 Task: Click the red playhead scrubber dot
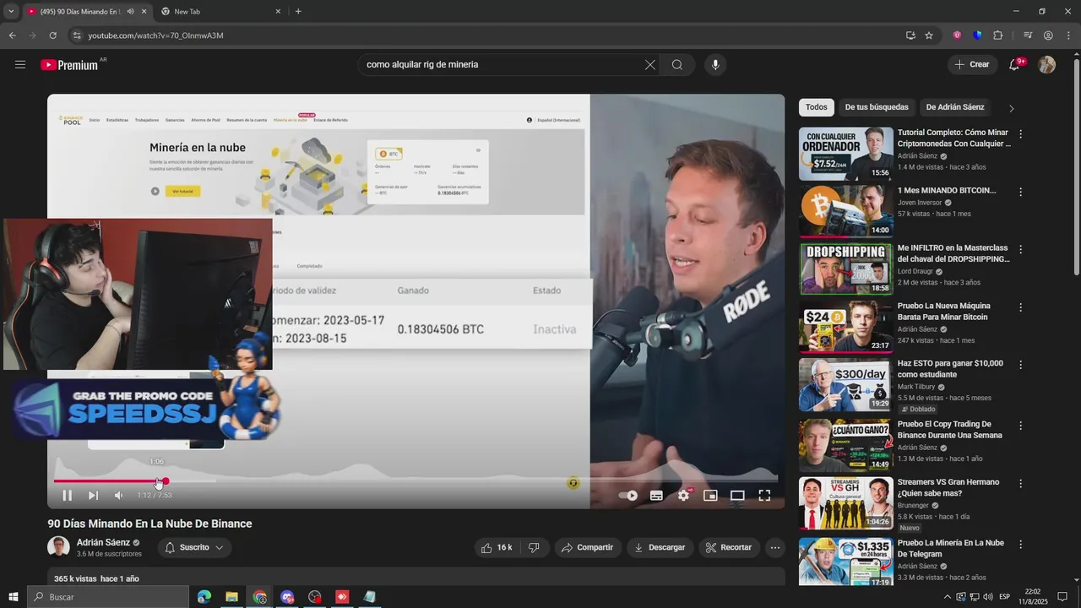point(166,481)
